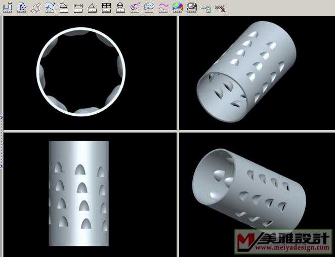Select the cylinder in upper right viewport
Image resolution: width=335 pixels, height=257 pixels.
pos(246,71)
